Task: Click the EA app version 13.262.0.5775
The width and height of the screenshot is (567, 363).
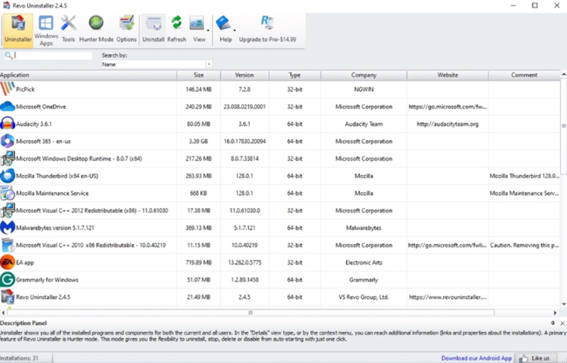Action: [245, 263]
